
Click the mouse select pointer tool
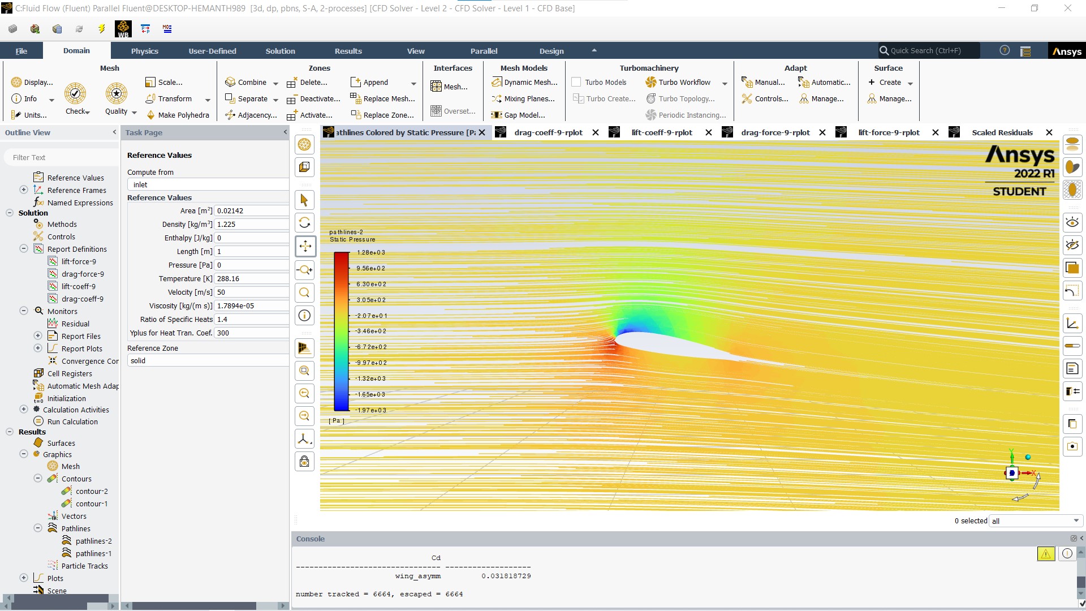point(304,200)
